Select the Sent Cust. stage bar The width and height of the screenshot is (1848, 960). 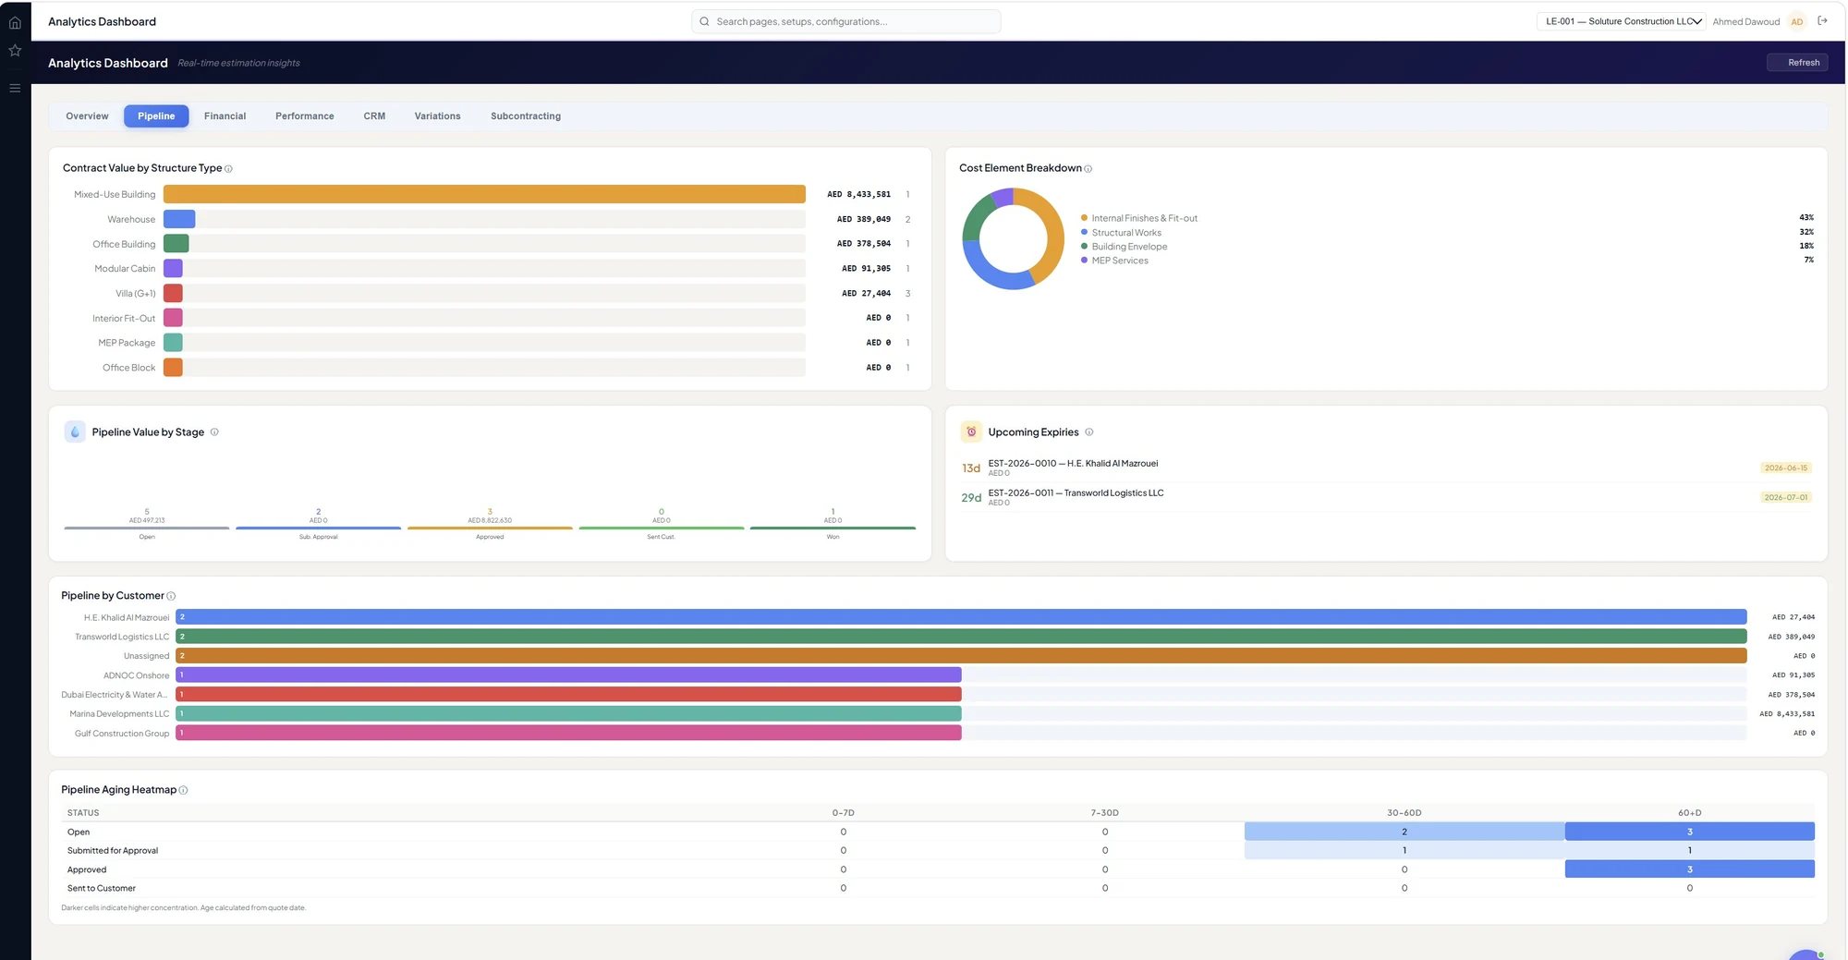click(x=662, y=528)
